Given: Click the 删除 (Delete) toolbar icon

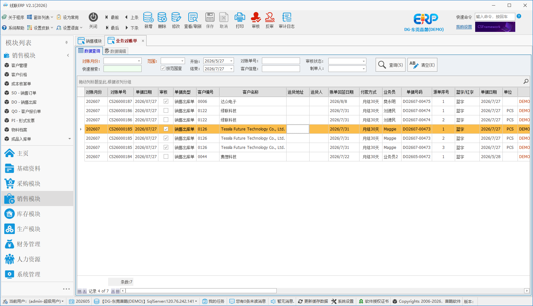Looking at the screenshot, I should coord(162,20).
